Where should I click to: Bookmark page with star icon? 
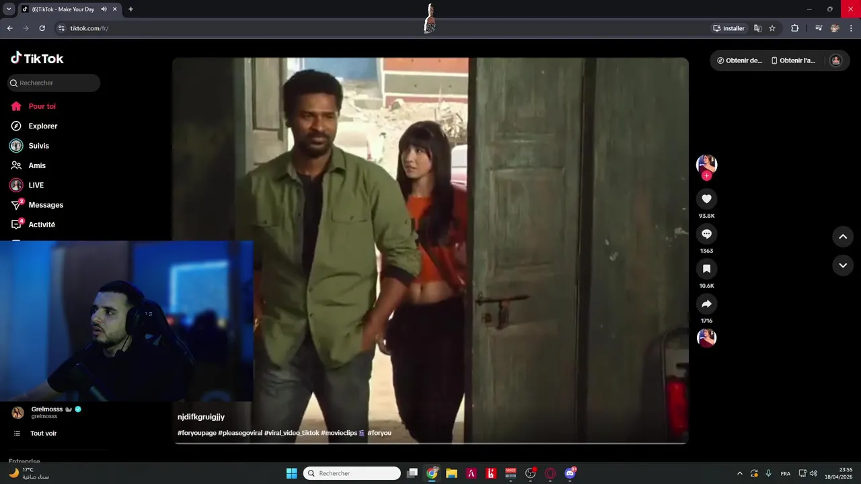tap(772, 28)
